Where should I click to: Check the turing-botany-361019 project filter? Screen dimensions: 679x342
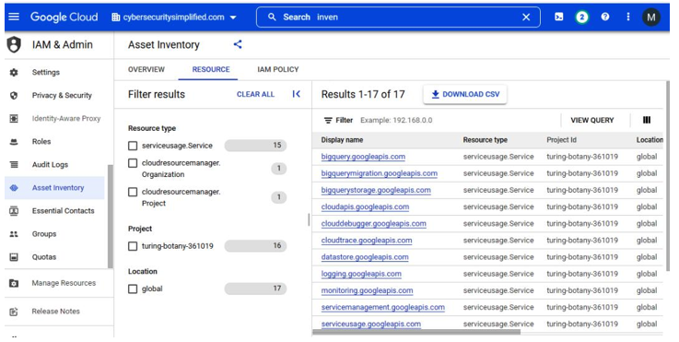133,246
